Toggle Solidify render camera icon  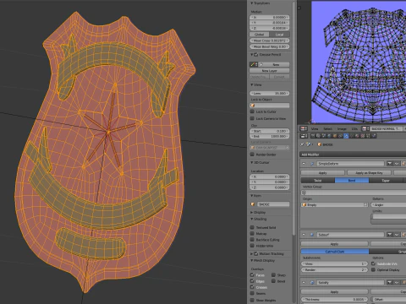point(389,282)
